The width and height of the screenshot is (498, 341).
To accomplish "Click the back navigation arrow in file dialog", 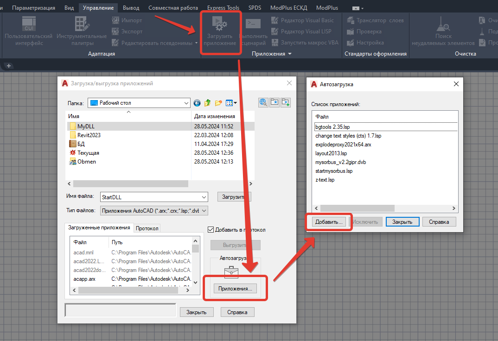I will point(197,102).
